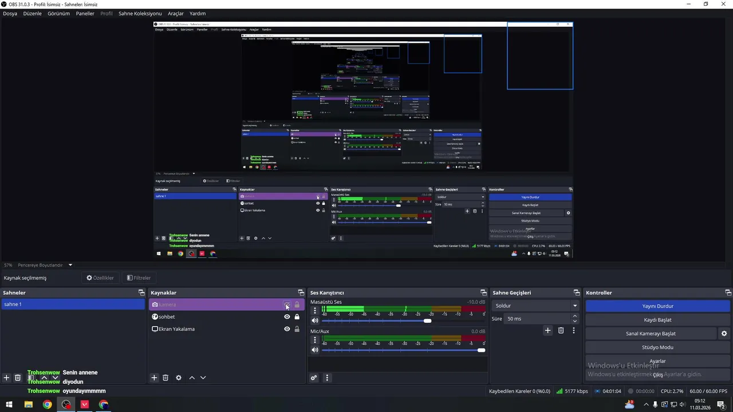Open advanced audio properties gears icon
733x412 pixels.
(x=314, y=378)
